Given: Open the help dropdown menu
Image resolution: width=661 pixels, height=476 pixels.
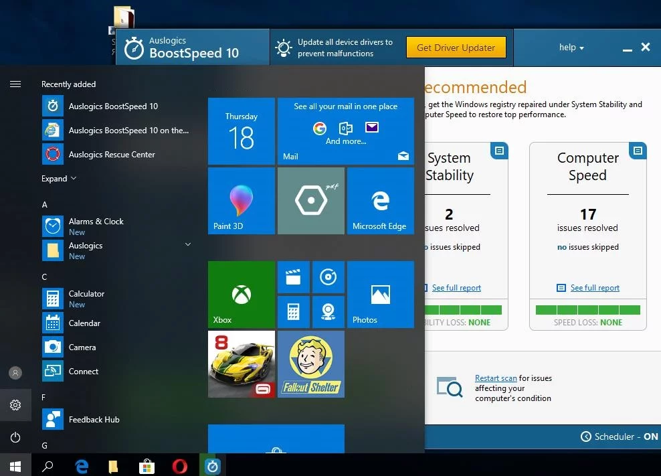Looking at the screenshot, I should (571, 48).
